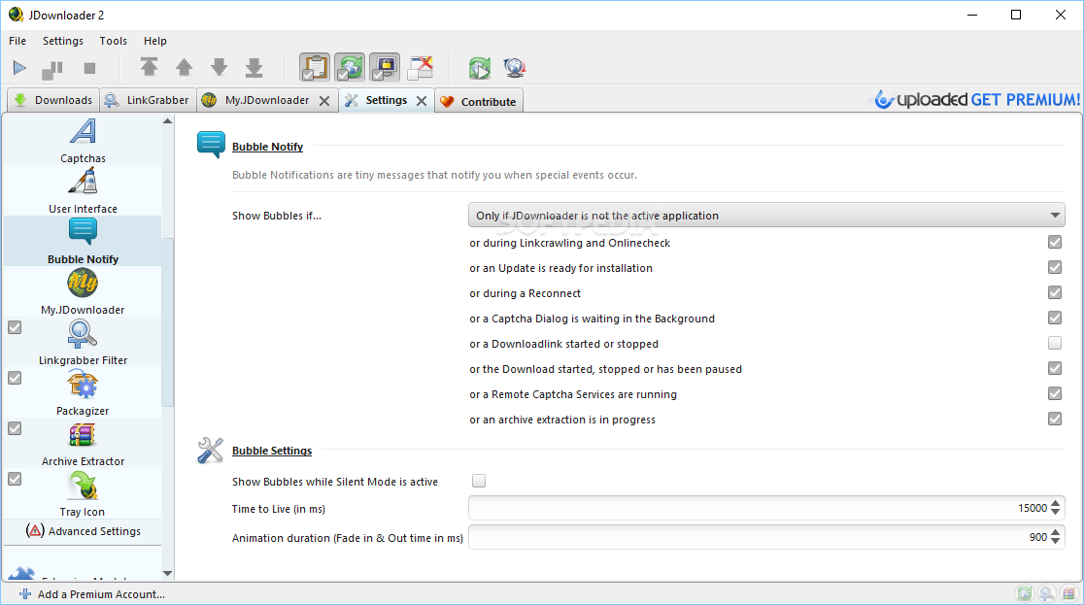Toggle 'Update is ready for installation' checkbox
Viewport: 1084px width, 605px height.
coord(1054,268)
